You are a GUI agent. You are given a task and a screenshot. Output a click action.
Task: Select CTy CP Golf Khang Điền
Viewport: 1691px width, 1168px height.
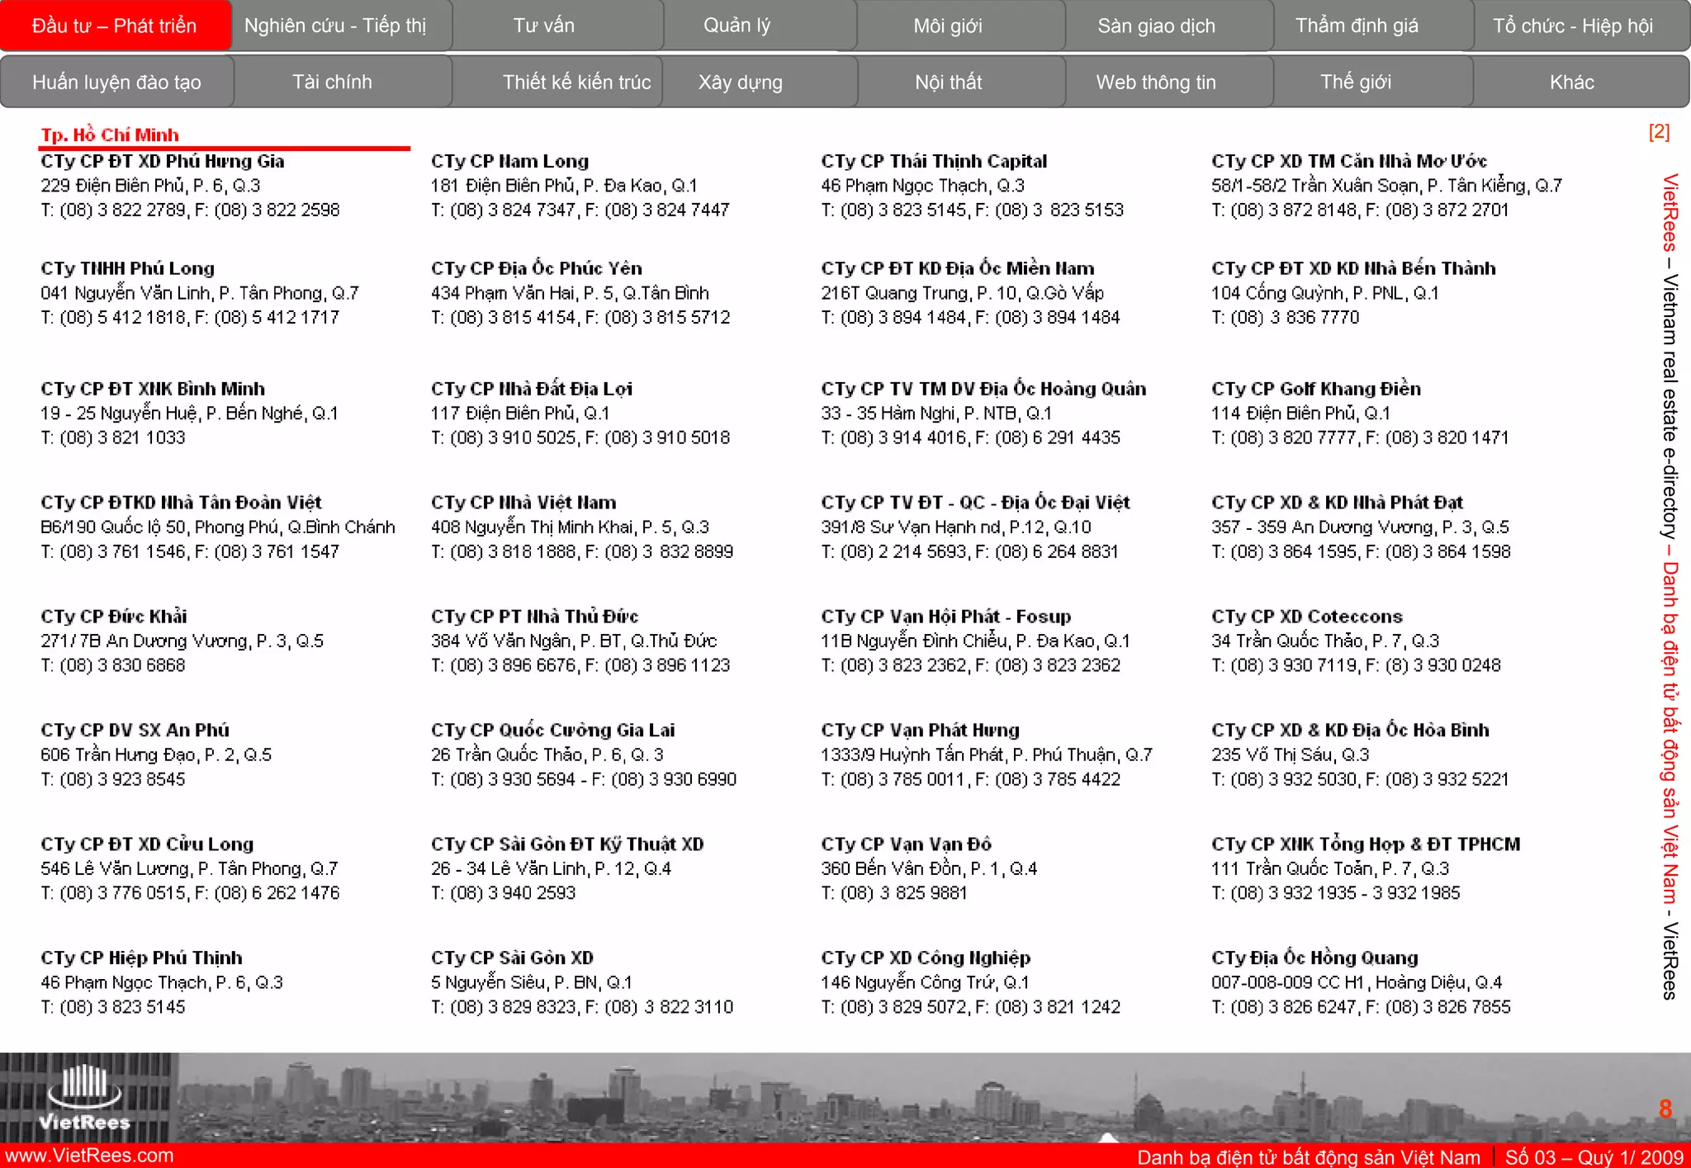point(1316,389)
